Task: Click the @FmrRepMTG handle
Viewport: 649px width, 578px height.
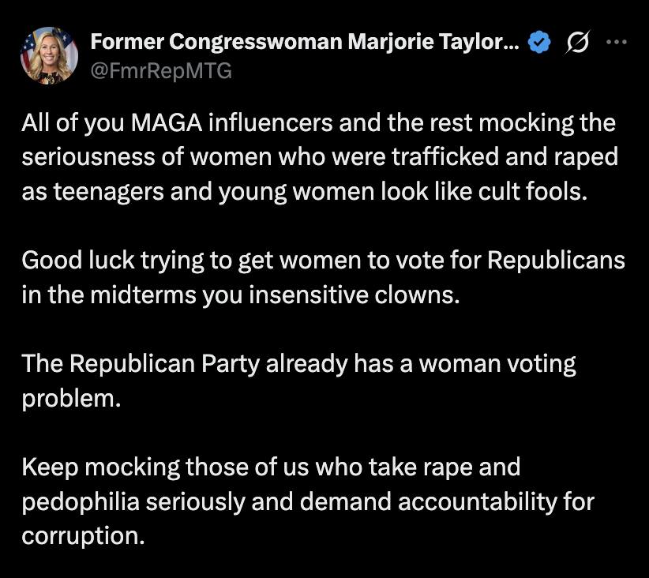Action: (161, 72)
